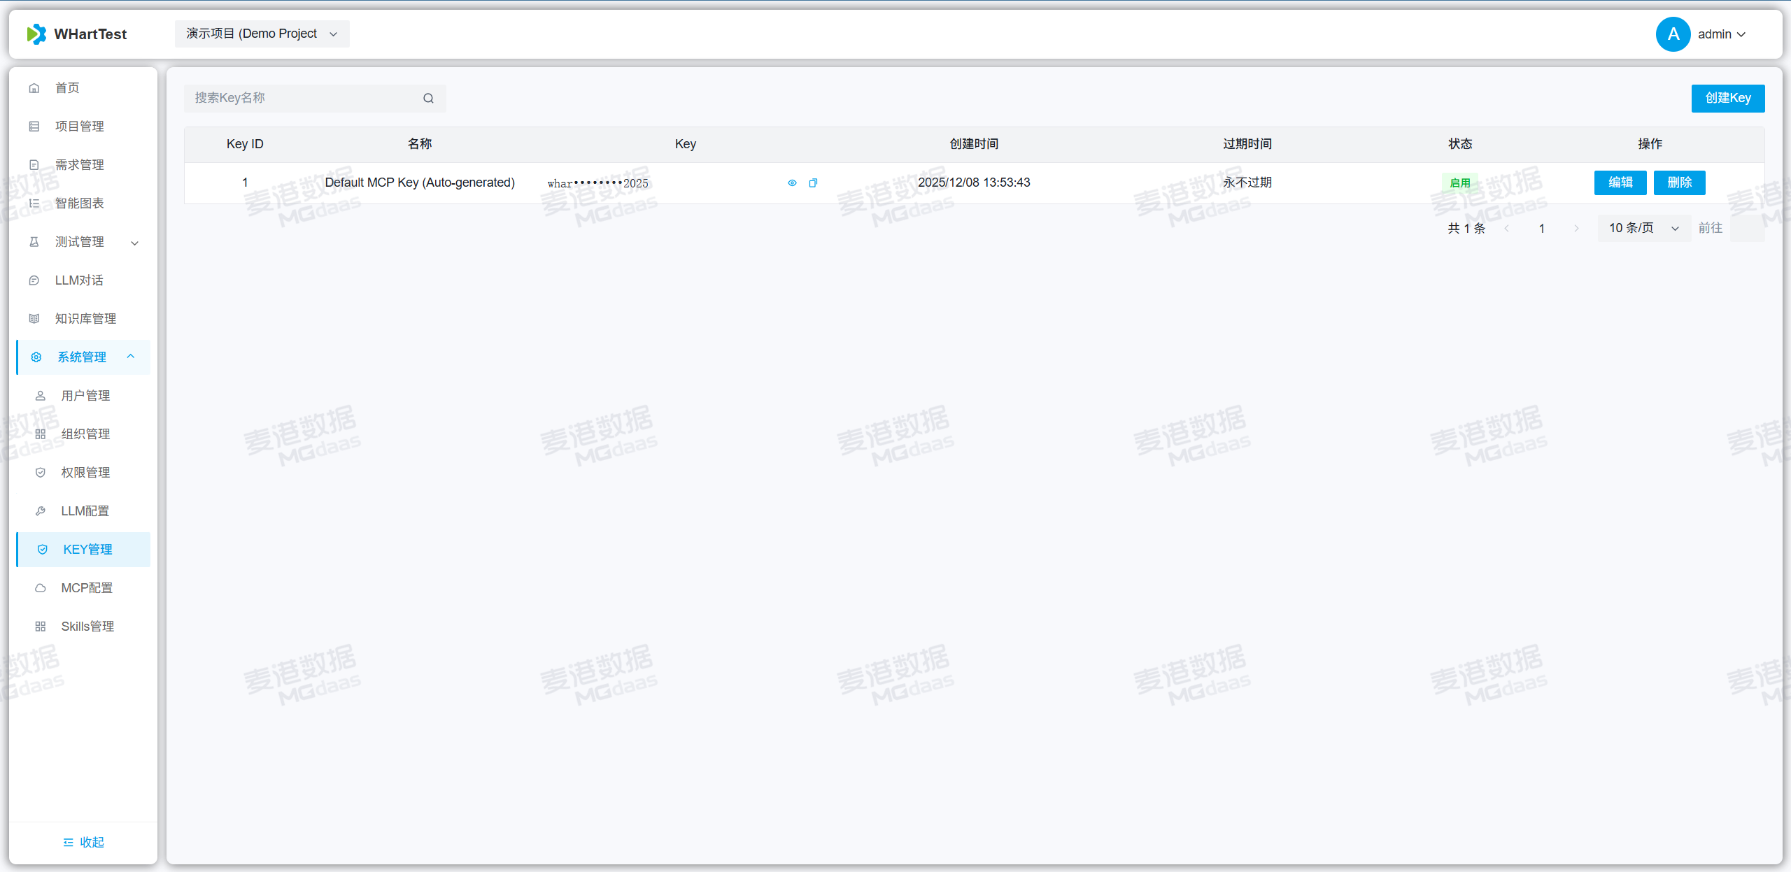
Task: Toggle key visibility with eye icon
Action: click(792, 183)
